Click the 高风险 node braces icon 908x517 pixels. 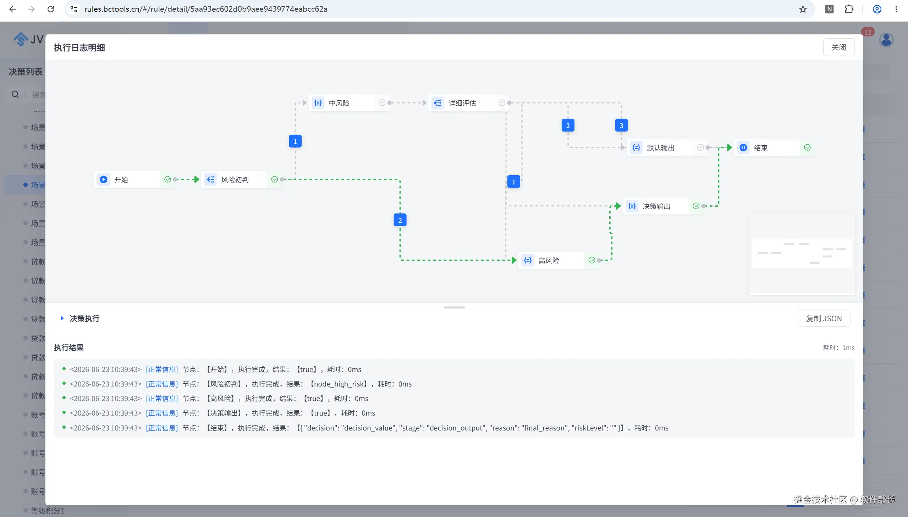(528, 260)
